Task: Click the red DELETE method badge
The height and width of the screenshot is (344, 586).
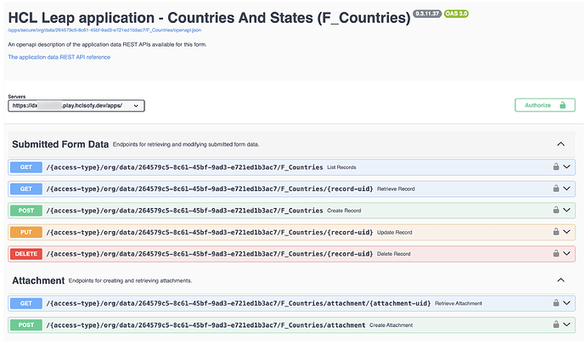Action: 25,253
